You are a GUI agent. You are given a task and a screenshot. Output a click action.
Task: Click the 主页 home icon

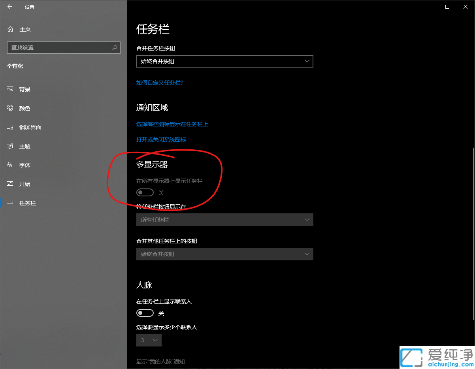[9, 29]
